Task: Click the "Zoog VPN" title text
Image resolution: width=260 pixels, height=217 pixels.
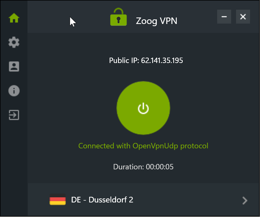Action: (x=157, y=21)
